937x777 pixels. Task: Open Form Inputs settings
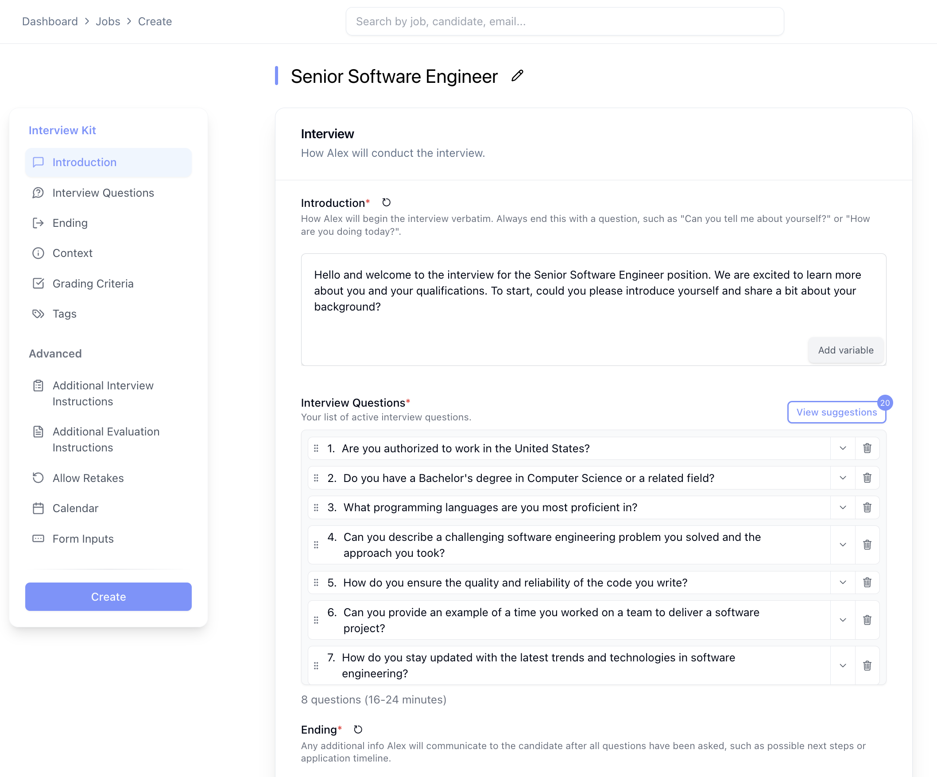click(108, 539)
